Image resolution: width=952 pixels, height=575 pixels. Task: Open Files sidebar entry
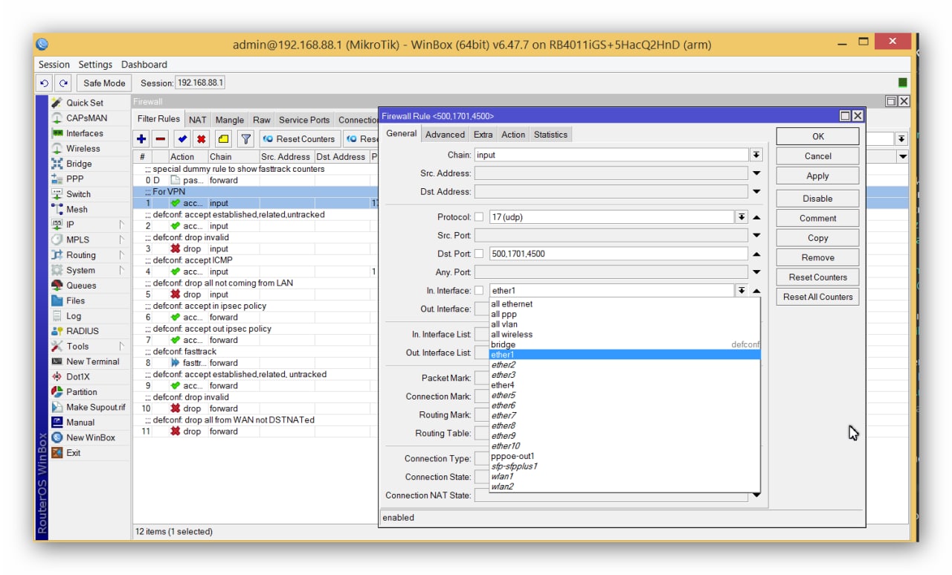tap(75, 301)
